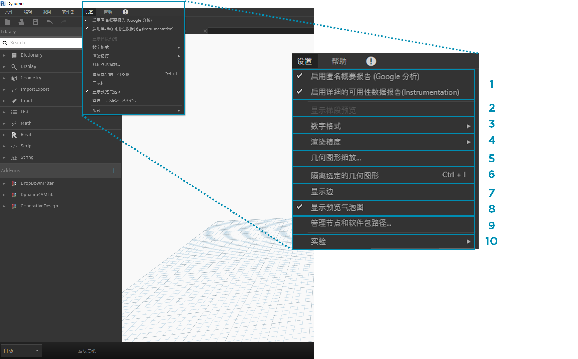Select 显示边 in the Dynamo window menu
This screenshot has height=359, width=578.
pos(133,83)
